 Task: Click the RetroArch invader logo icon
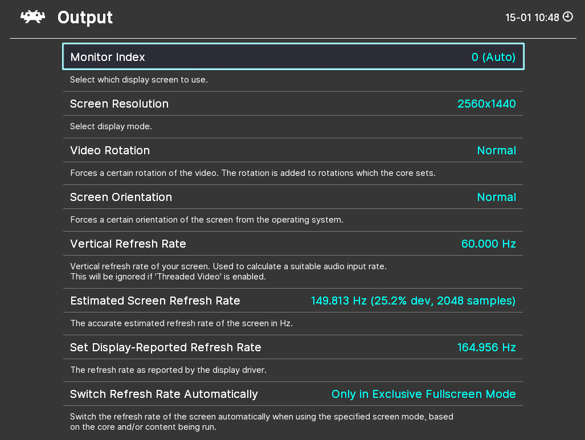coord(33,17)
